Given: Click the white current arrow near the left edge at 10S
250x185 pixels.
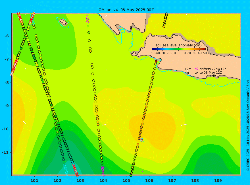Looking at the screenshot, I should 24,123.
